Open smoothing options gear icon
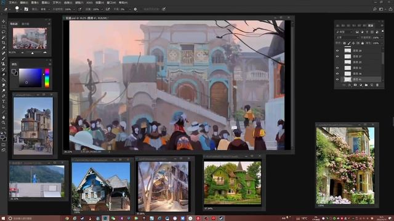This screenshot has height=221, width=394. coord(135,9)
